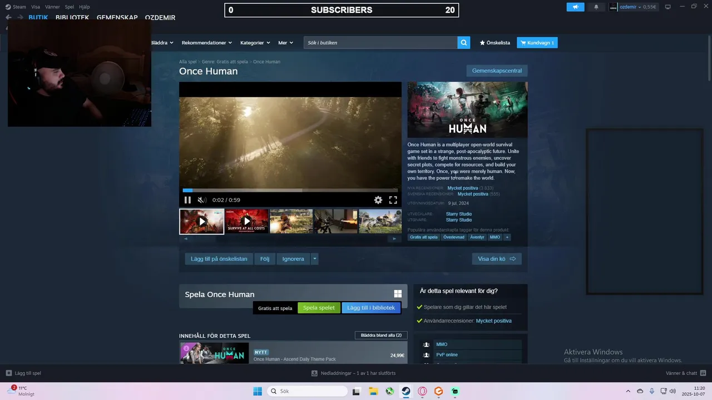Select the third screenshot thumbnail with golden field

[x=291, y=221]
